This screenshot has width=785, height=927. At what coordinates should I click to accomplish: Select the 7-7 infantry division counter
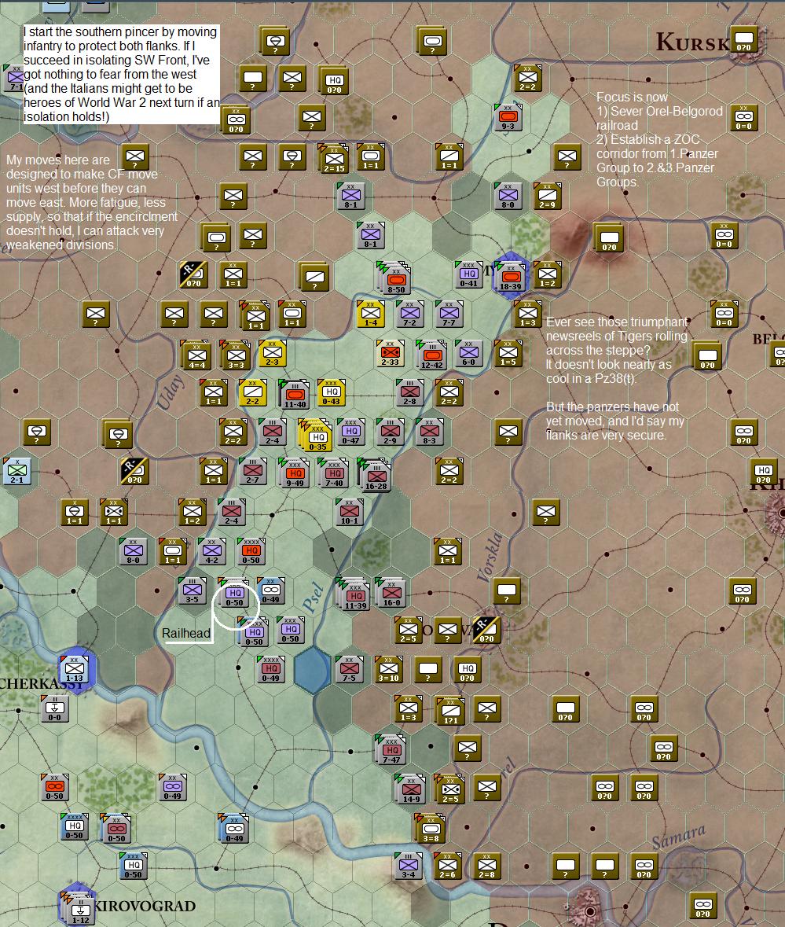449,314
